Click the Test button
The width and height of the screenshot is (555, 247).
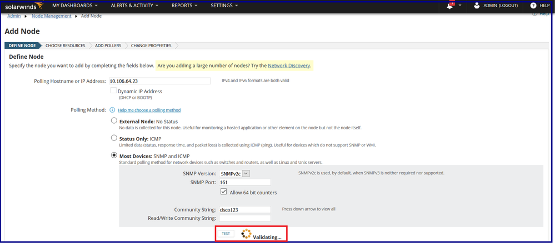point(226,234)
